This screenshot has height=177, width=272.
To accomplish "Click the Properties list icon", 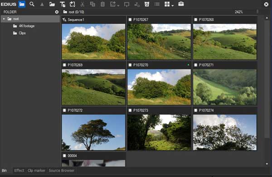I will [x=157, y=4].
